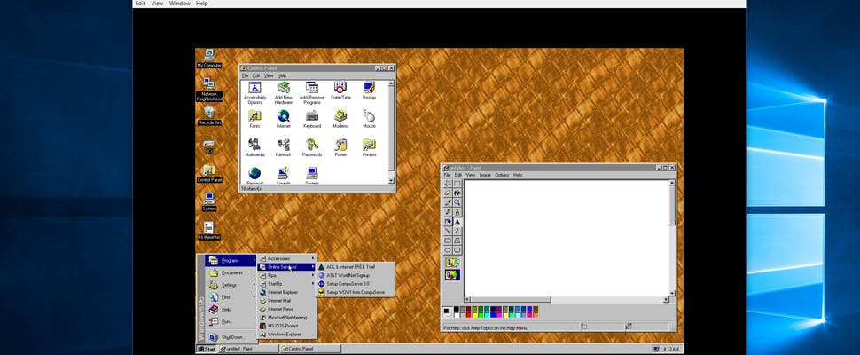Open the Add/Remove Programs icon
The height and width of the screenshot is (355, 860).
(312, 93)
